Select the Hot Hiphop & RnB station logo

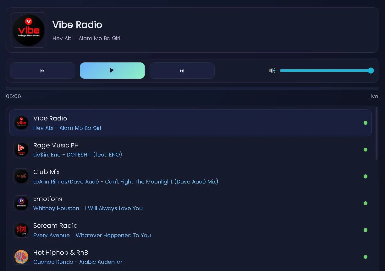[21, 257]
